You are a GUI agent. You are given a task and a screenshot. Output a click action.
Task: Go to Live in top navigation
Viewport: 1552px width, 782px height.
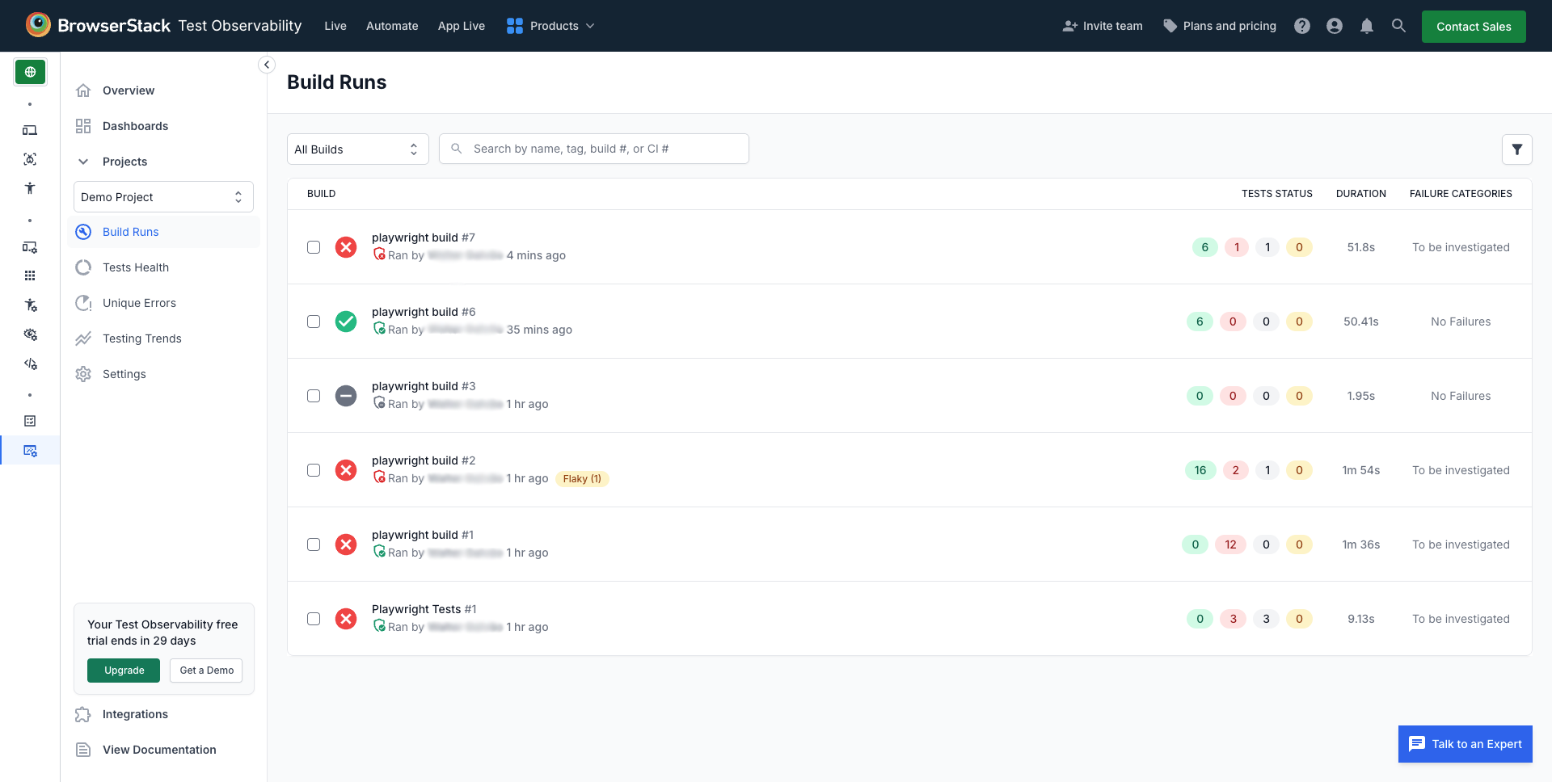coord(335,26)
